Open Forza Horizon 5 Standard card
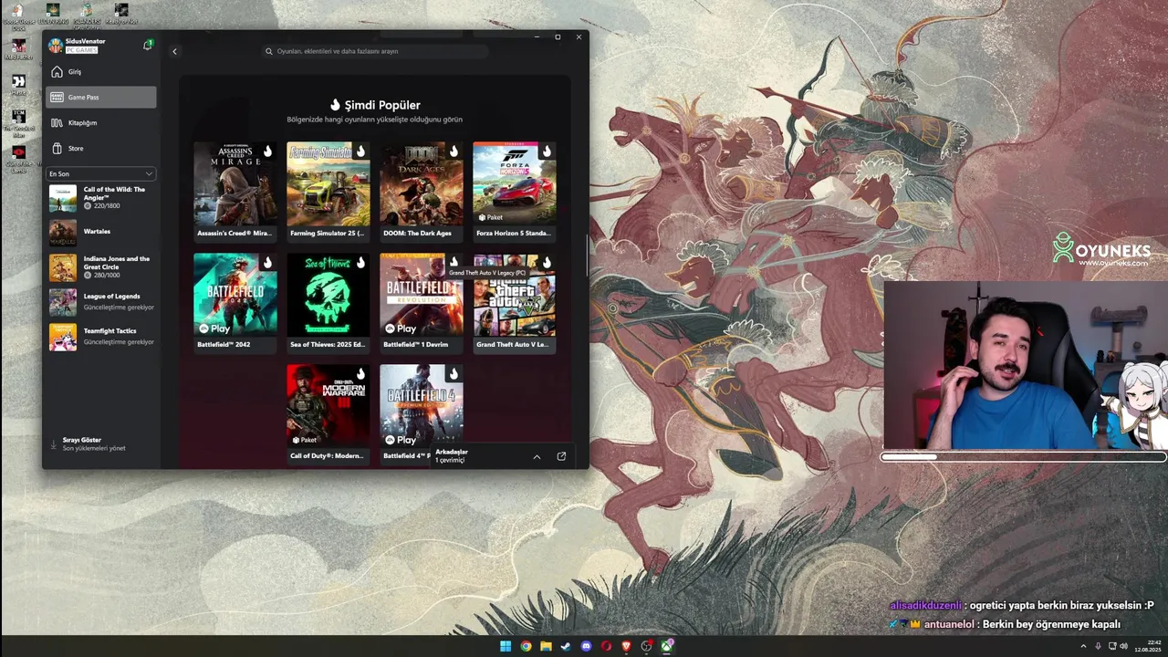Image resolution: width=1168 pixels, height=657 pixels. (x=515, y=191)
